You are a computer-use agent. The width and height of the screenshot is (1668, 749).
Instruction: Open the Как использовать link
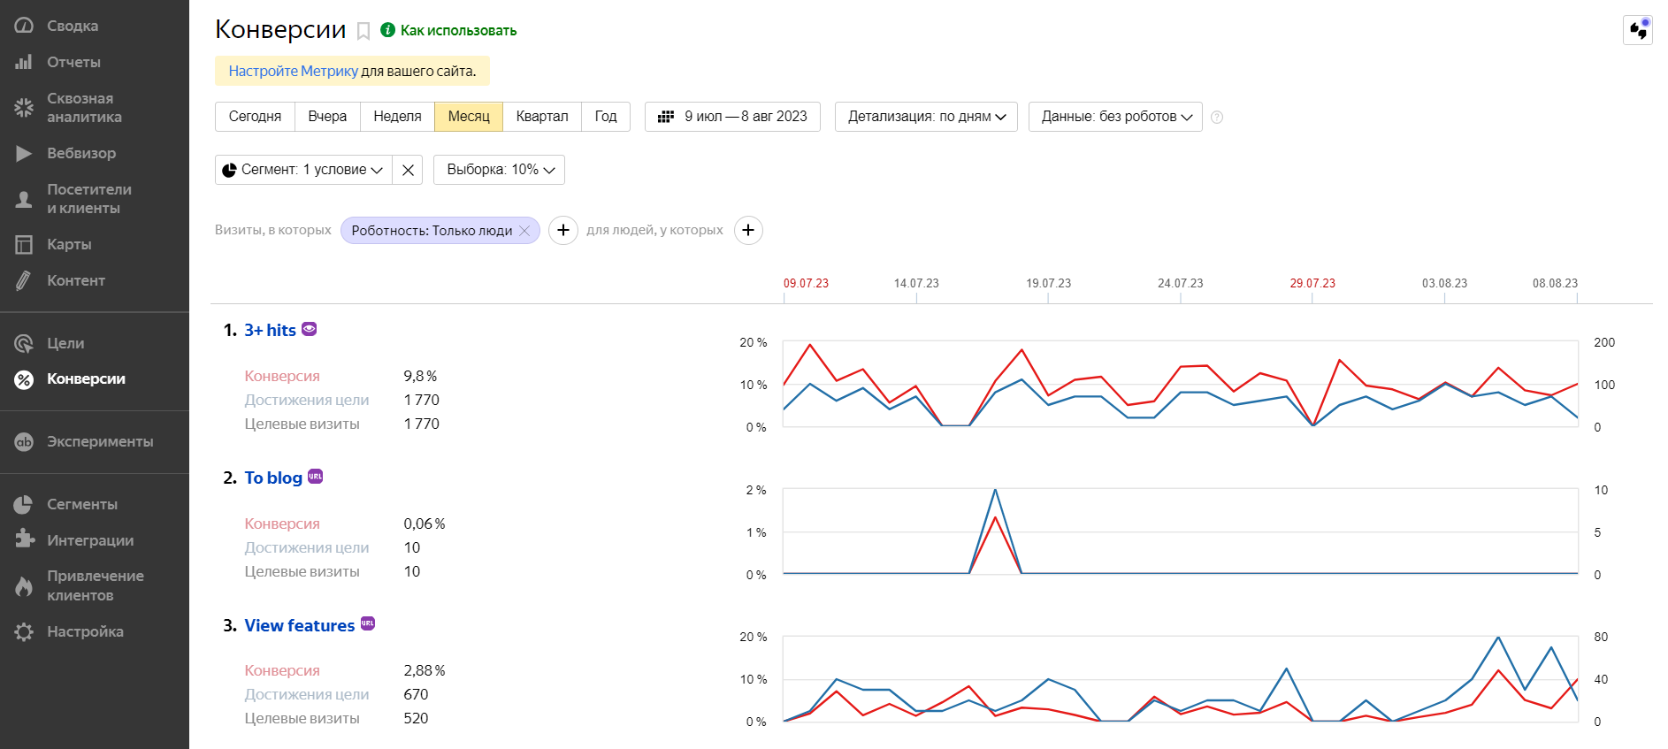458,30
